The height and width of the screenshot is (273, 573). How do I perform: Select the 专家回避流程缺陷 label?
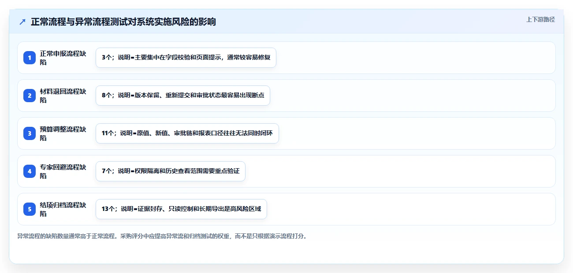[x=63, y=171]
